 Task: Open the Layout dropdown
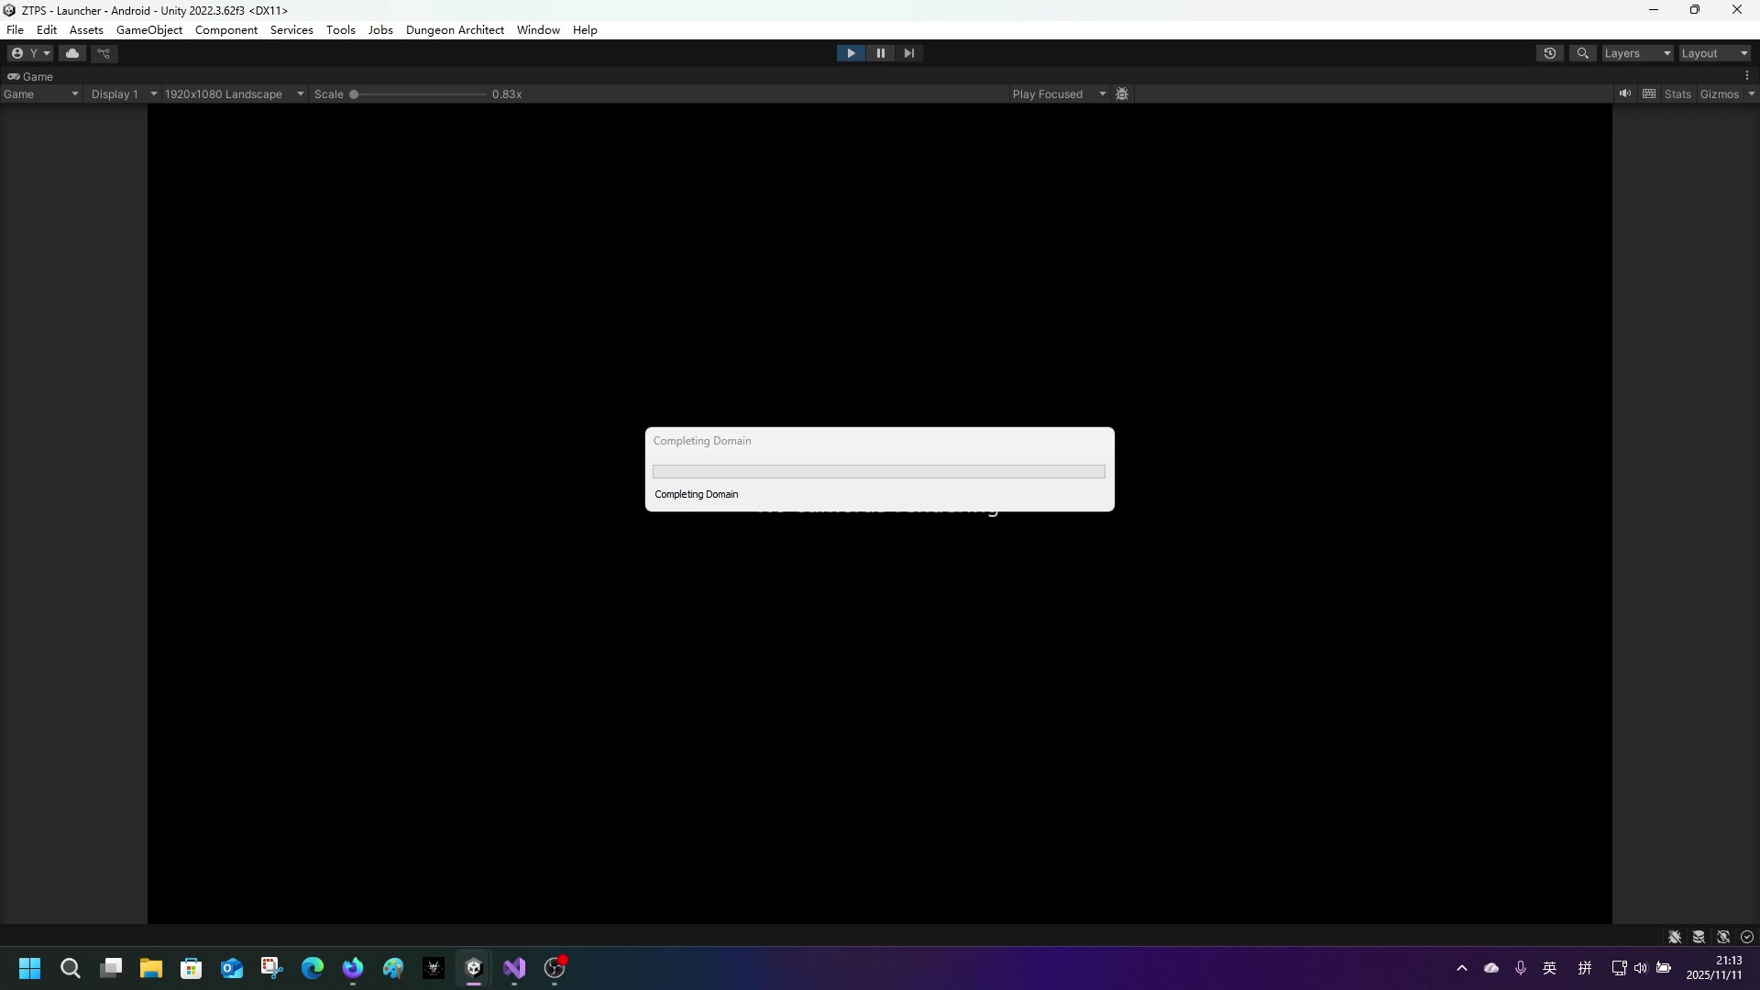point(1713,53)
